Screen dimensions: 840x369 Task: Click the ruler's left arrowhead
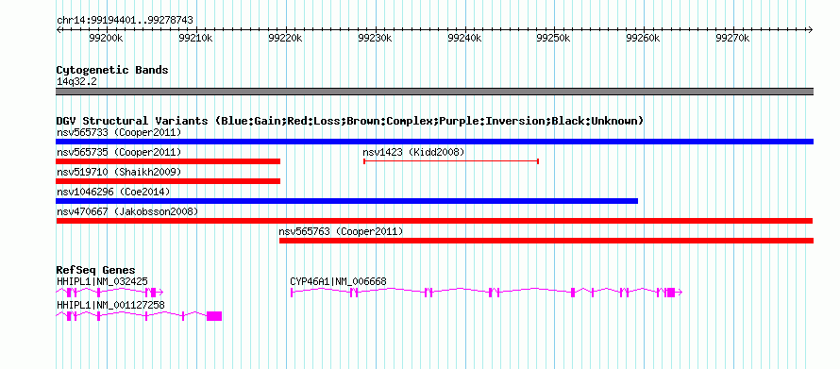pyautogui.click(x=59, y=29)
